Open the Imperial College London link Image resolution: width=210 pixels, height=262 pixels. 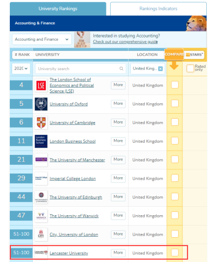[73, 179]
